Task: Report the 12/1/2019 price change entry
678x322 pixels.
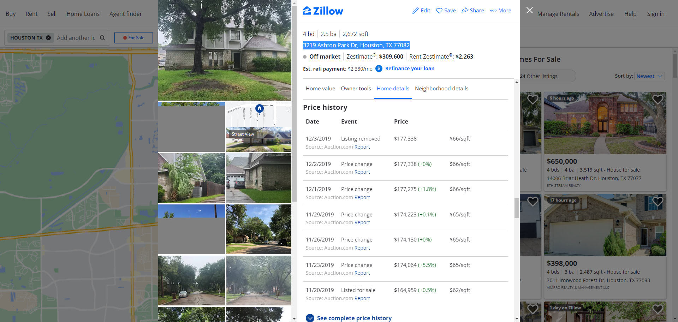Action: pyautogui.click(x=362, y=197)
